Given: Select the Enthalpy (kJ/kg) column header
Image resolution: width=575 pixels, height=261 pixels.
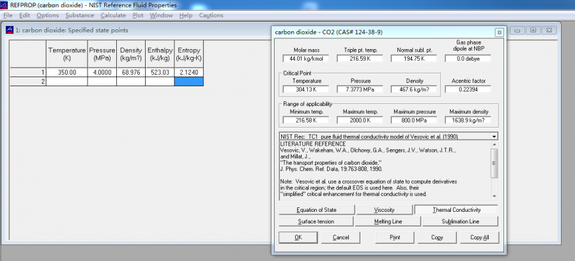Looking at the screenshot, I should pos(160,54).
